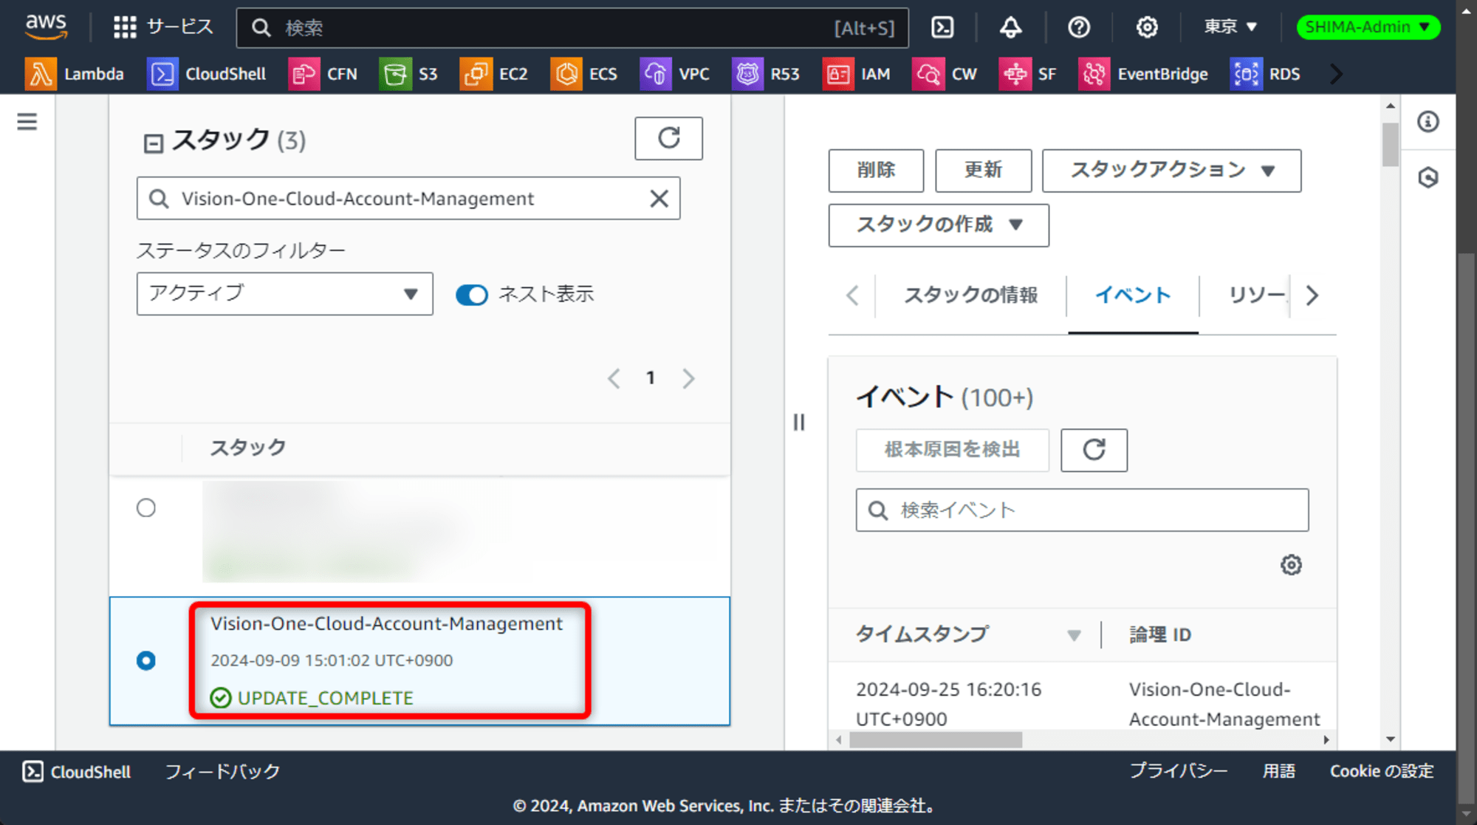The image size is (1477, 825).
Task: Open the IAM shortcut
Action: (x=857, y=74)
